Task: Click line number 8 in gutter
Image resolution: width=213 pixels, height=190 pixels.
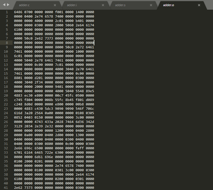Action: click(x=7, y=43)
